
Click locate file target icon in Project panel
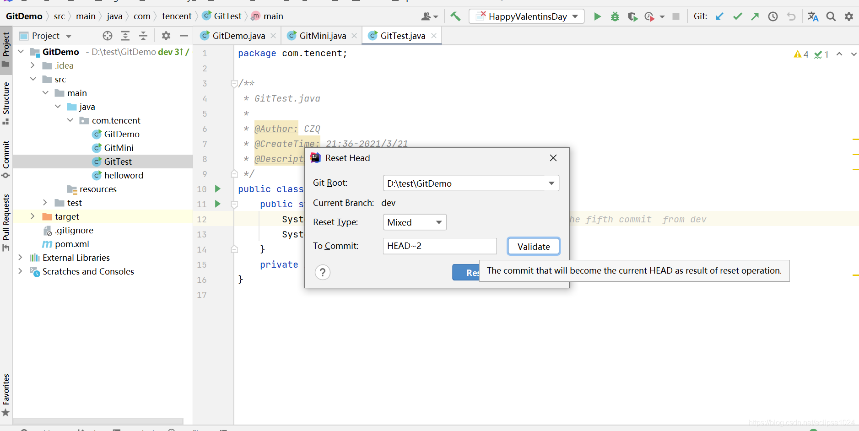[108, 36]
